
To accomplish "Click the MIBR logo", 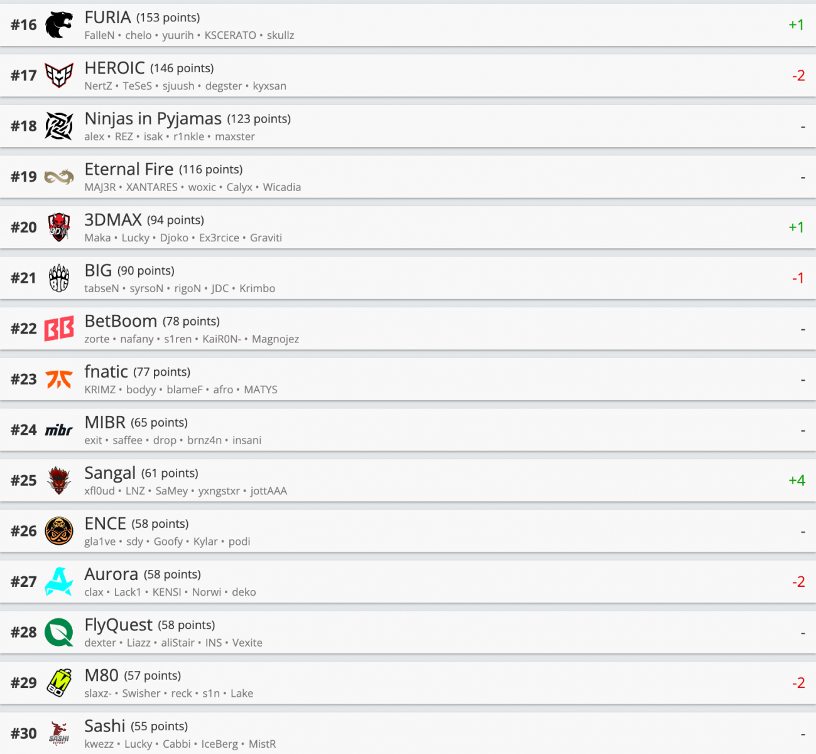I will click(x=59, y=430).
